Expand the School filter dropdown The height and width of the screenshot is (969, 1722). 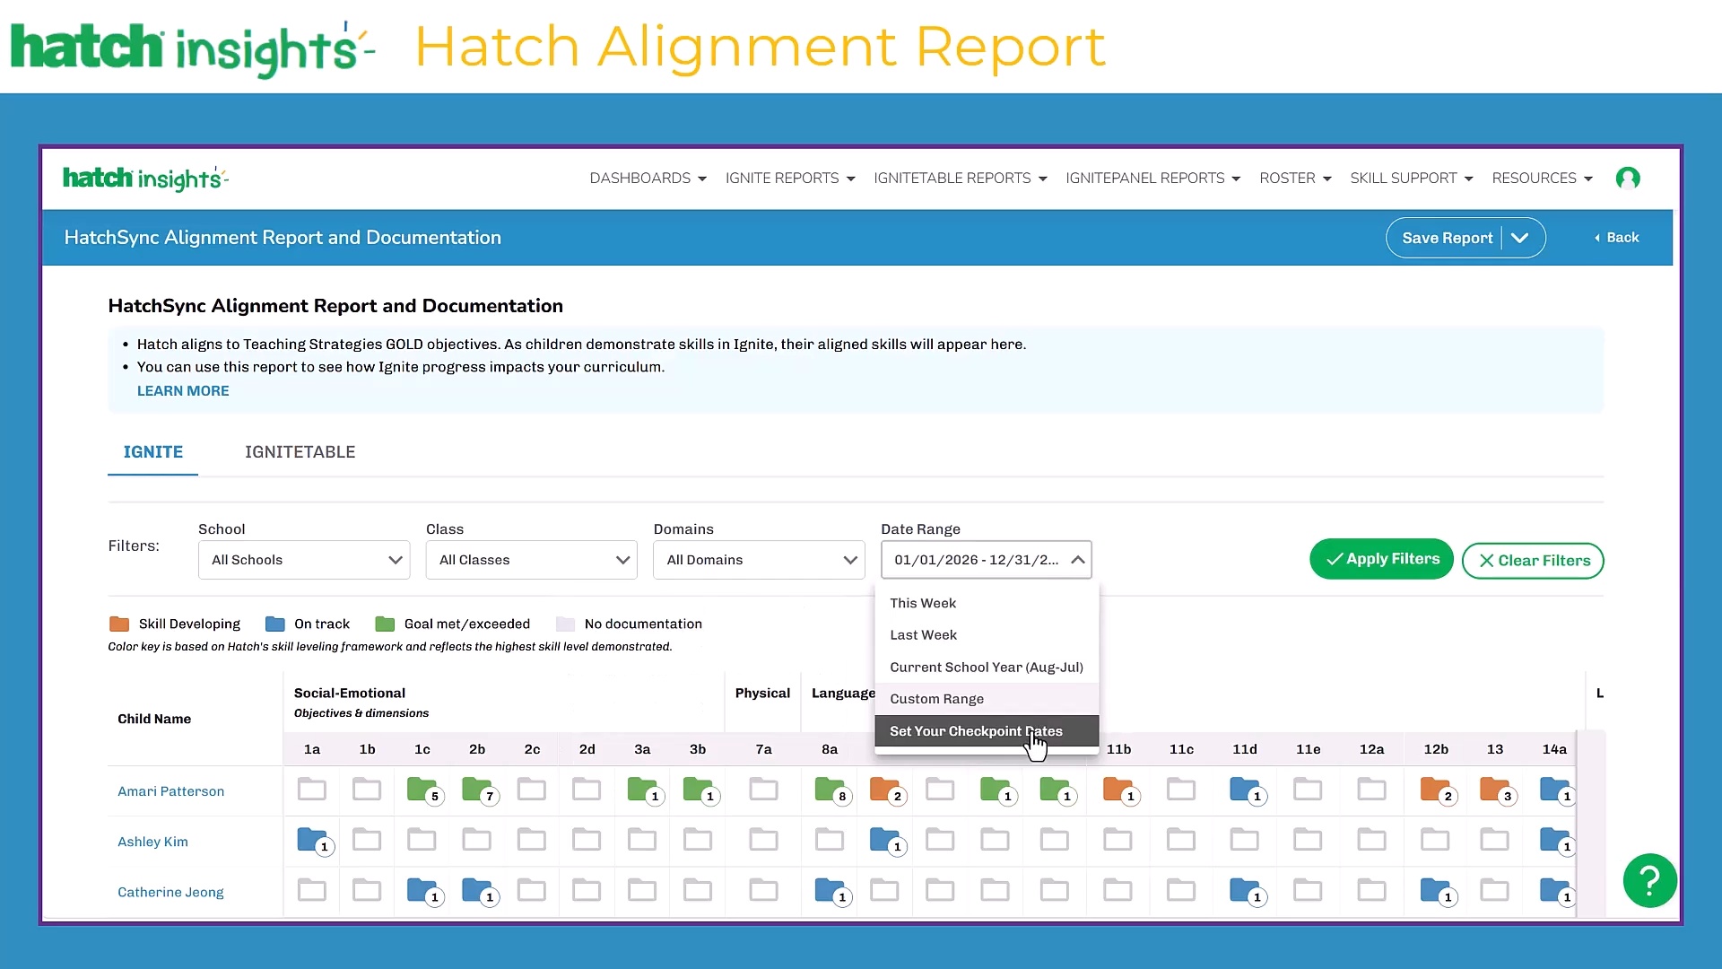[x=304, y=560]
